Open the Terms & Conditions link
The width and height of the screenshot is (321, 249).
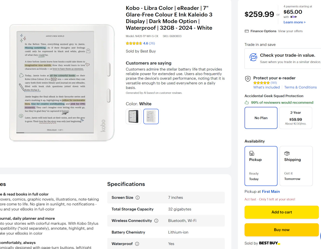300,87
